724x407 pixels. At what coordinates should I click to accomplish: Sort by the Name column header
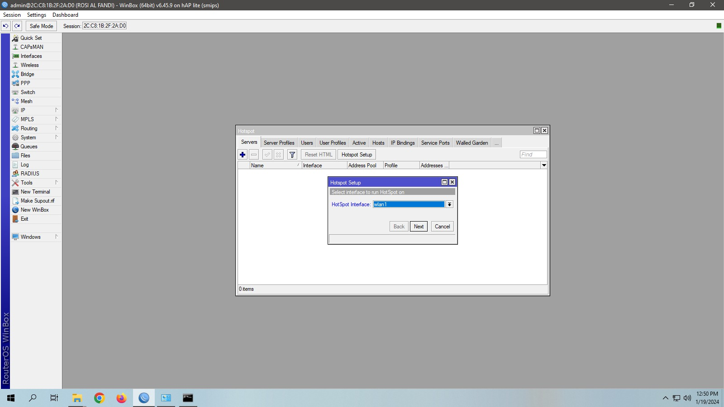pyautogui.click(x=276, y=166)
